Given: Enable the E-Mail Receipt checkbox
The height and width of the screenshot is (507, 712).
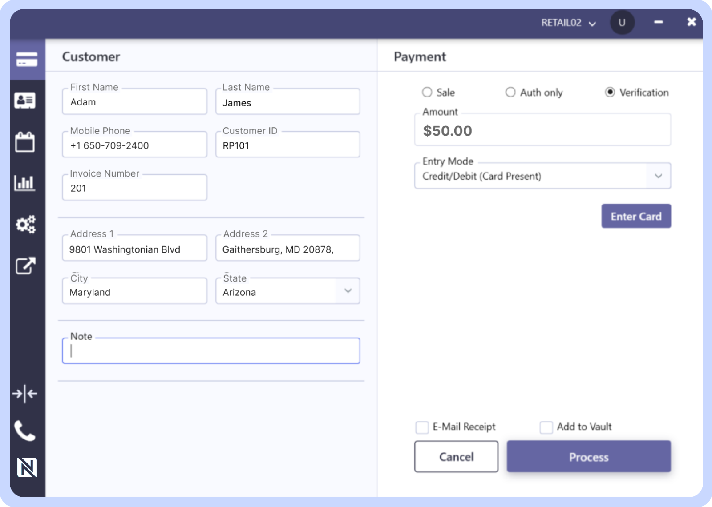Looking at the screenshot, I should click(422, 427).
